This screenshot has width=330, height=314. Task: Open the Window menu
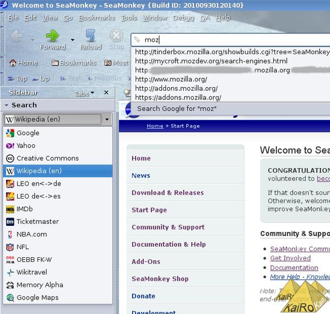(x=155, y=18)
